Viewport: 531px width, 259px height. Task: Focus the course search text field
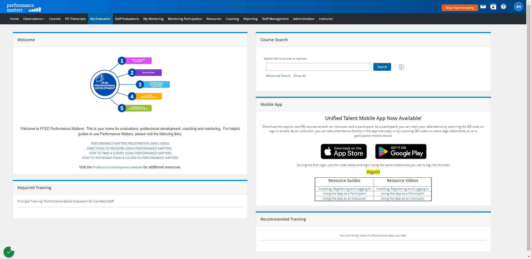coord(318,67)
